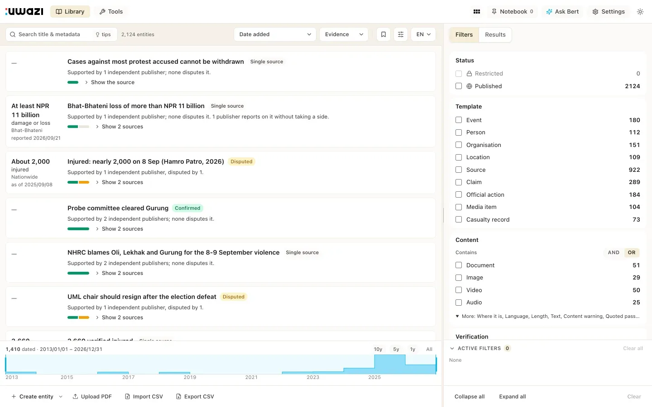Click the bookmark icon in the toolbar
The height and width of the screenshot is (407, 652).
coord(384,34)
